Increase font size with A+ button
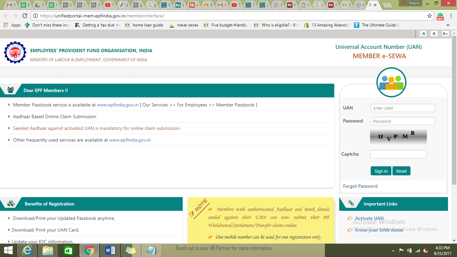 (445, 33)
